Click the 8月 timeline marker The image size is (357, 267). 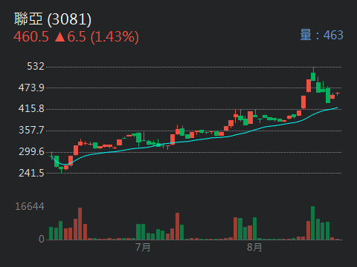pyautogui.click(x=254, y=247)
